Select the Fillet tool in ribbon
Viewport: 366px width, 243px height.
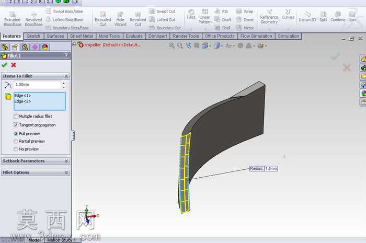coord(191,14)
